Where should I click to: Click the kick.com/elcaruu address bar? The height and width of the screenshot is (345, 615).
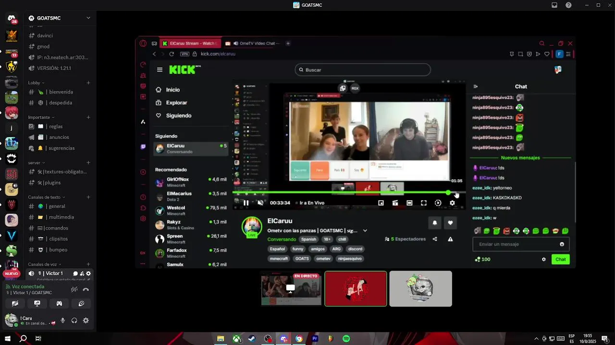click(218, 54)
